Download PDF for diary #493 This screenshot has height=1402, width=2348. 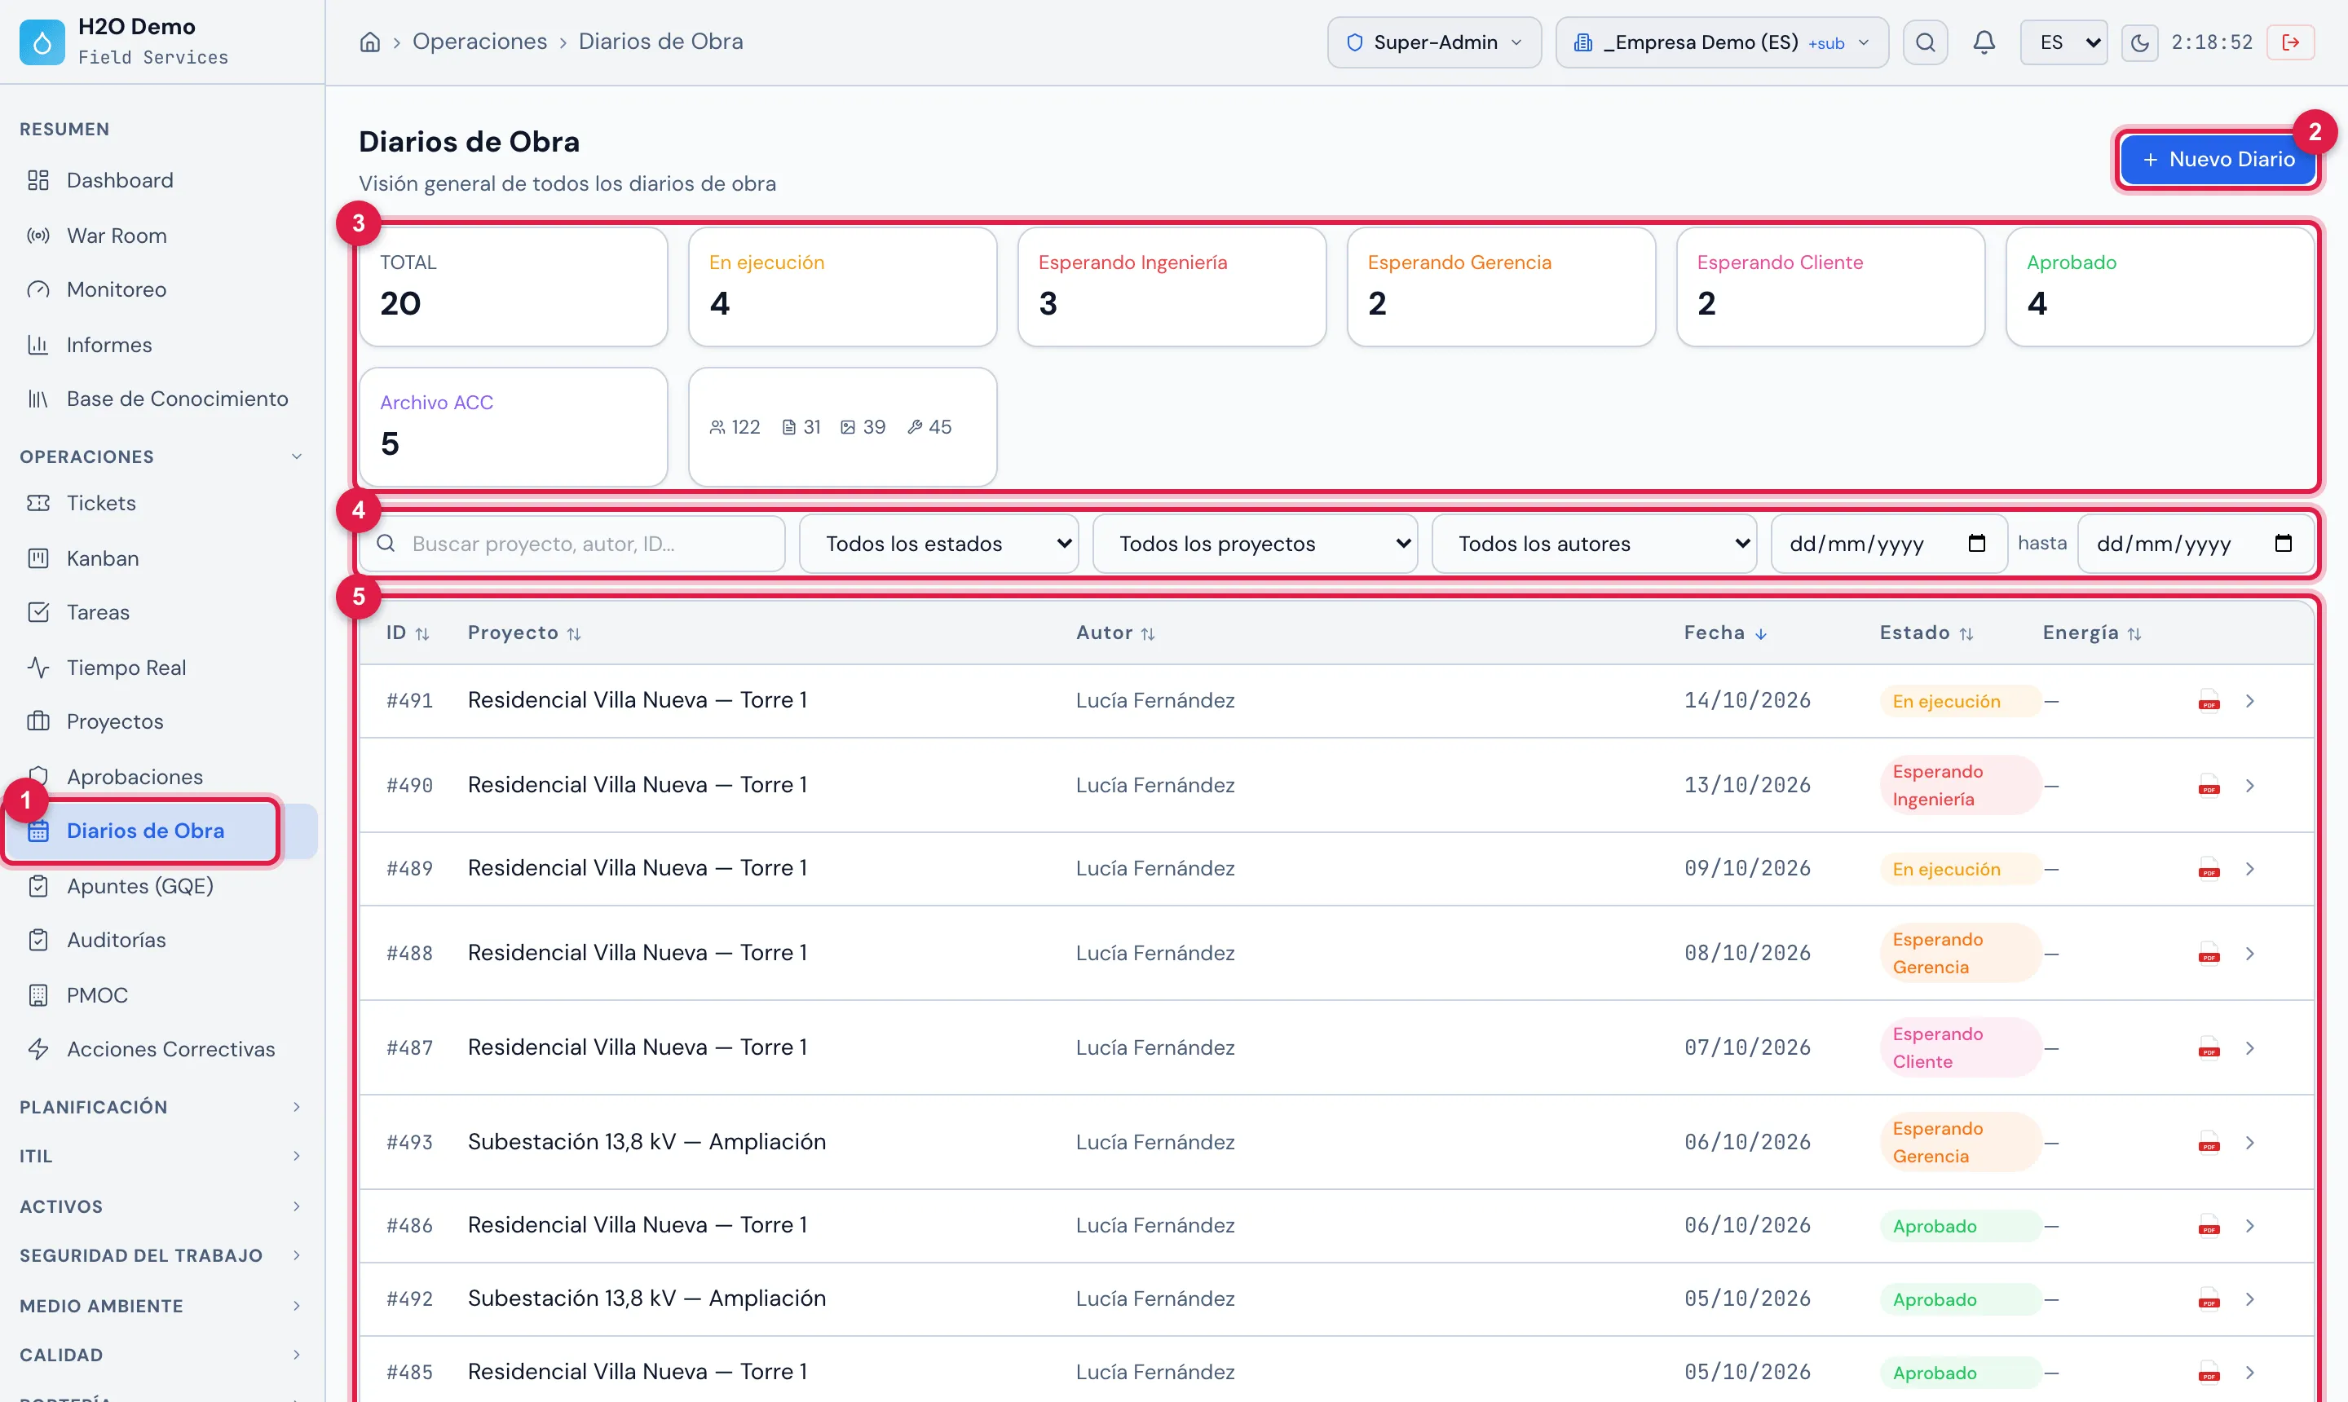2208,1142
